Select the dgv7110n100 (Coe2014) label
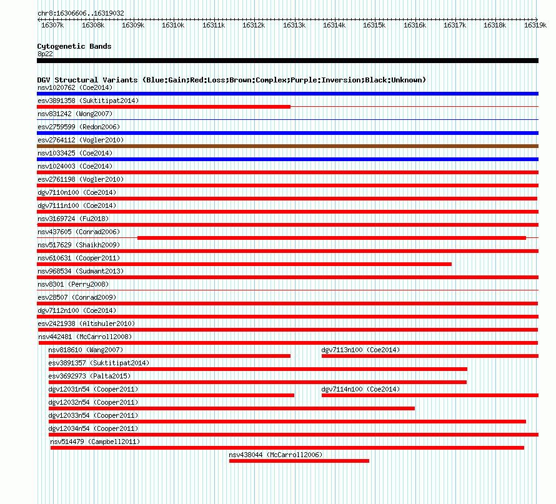Screen dimensions: 556x504 point(77,192)
